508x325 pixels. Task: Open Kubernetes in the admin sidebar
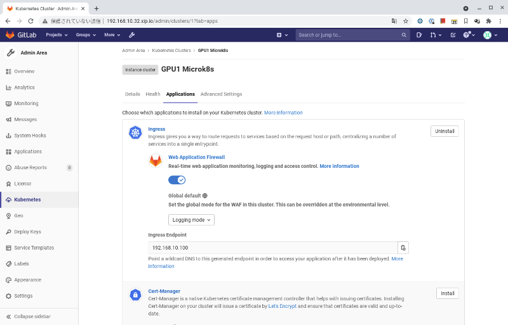[x=27, y=200]
